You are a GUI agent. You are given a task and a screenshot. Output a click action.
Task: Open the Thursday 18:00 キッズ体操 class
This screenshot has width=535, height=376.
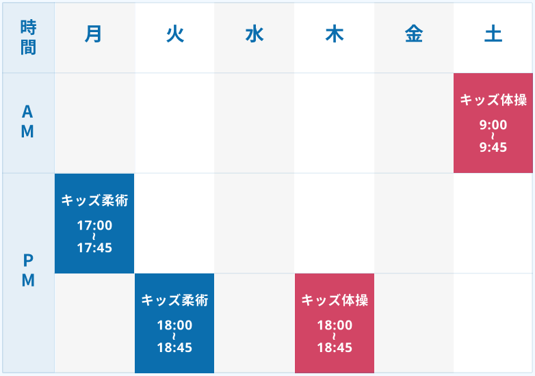(335, 323)
